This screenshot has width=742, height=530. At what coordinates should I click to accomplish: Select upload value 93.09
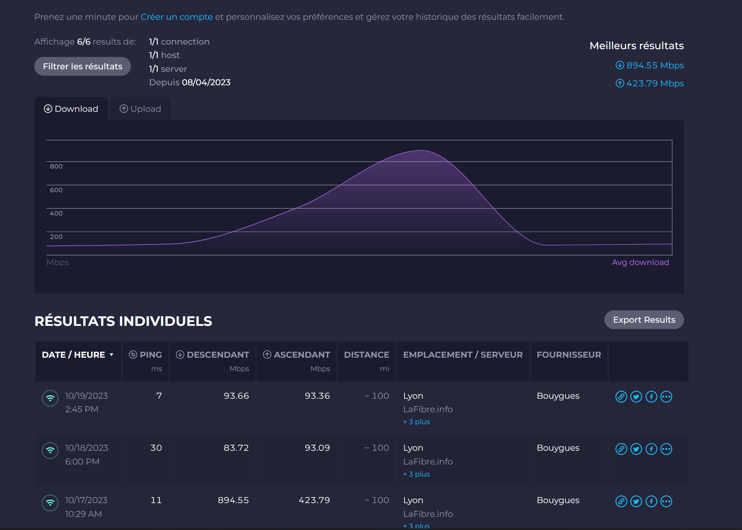[x=317, y=448]
